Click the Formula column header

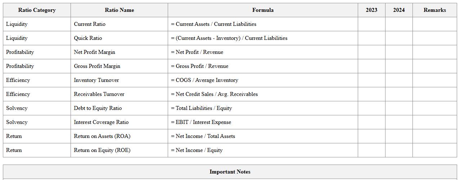pos(263,10)
